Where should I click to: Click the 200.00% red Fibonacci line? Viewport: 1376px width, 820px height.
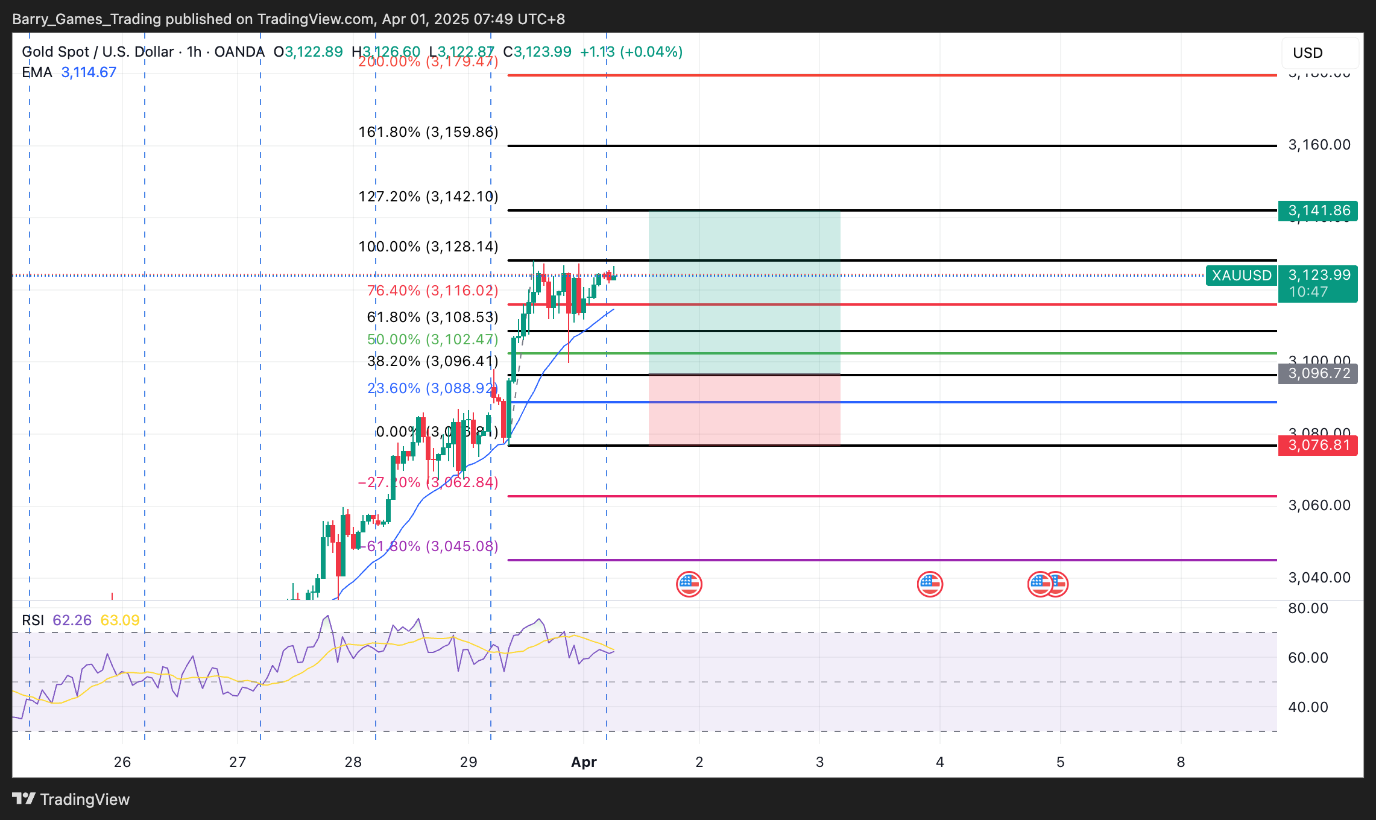point(892,75)
